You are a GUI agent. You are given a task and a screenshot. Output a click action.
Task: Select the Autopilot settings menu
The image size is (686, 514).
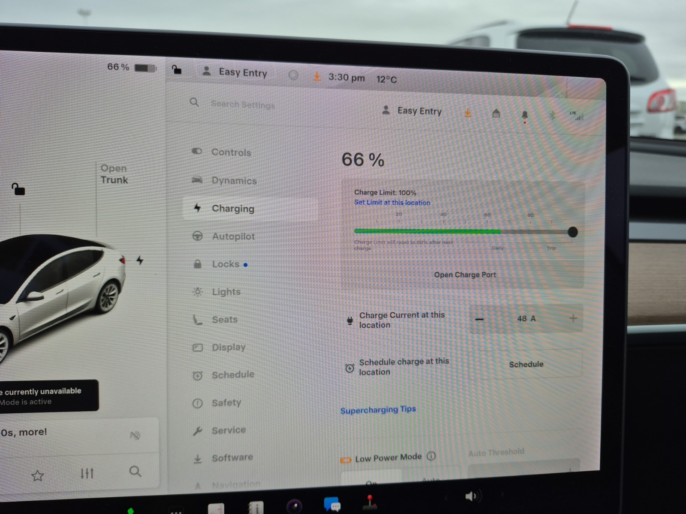coord(233,236)
